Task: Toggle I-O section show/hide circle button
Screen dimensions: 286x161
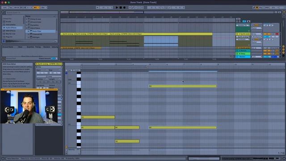Action: [x=283, y=47]
